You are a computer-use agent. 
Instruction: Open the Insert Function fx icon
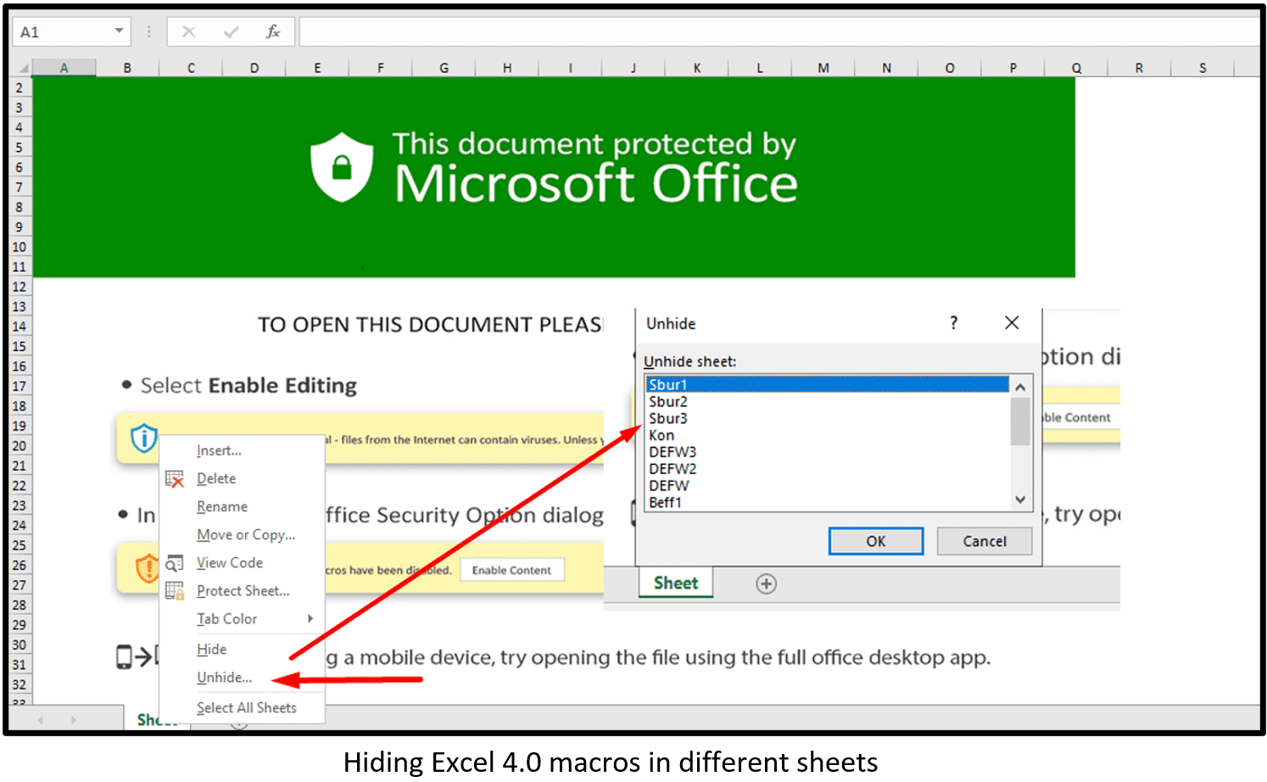(x=273, y=31)
